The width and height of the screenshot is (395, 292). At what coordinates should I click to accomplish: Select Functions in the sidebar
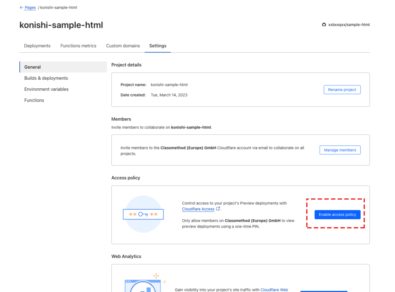pos(34,100)
